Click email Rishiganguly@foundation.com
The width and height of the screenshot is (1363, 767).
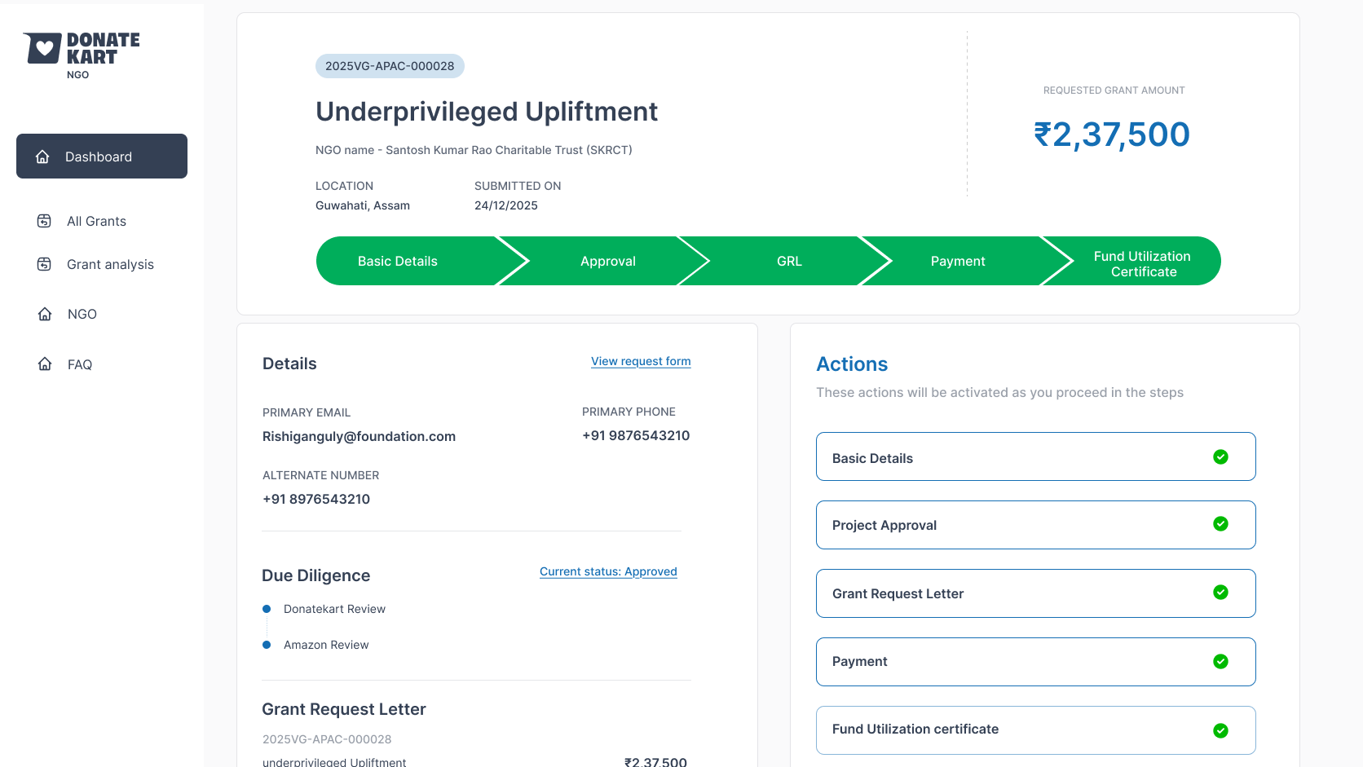point(359,436)
